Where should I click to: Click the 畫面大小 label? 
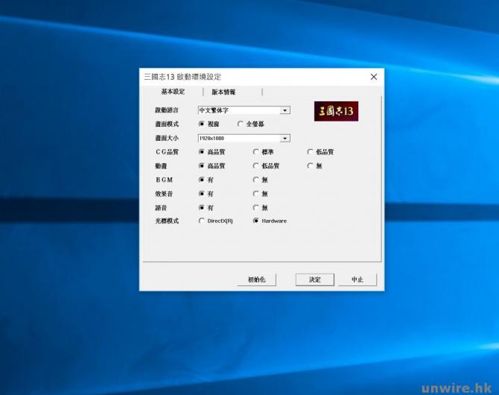pos(167,139)
